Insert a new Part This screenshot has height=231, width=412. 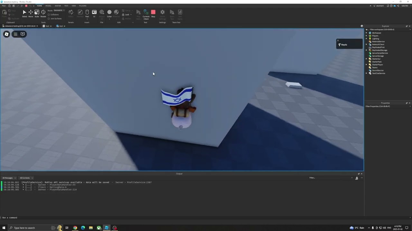coord(87,13)
